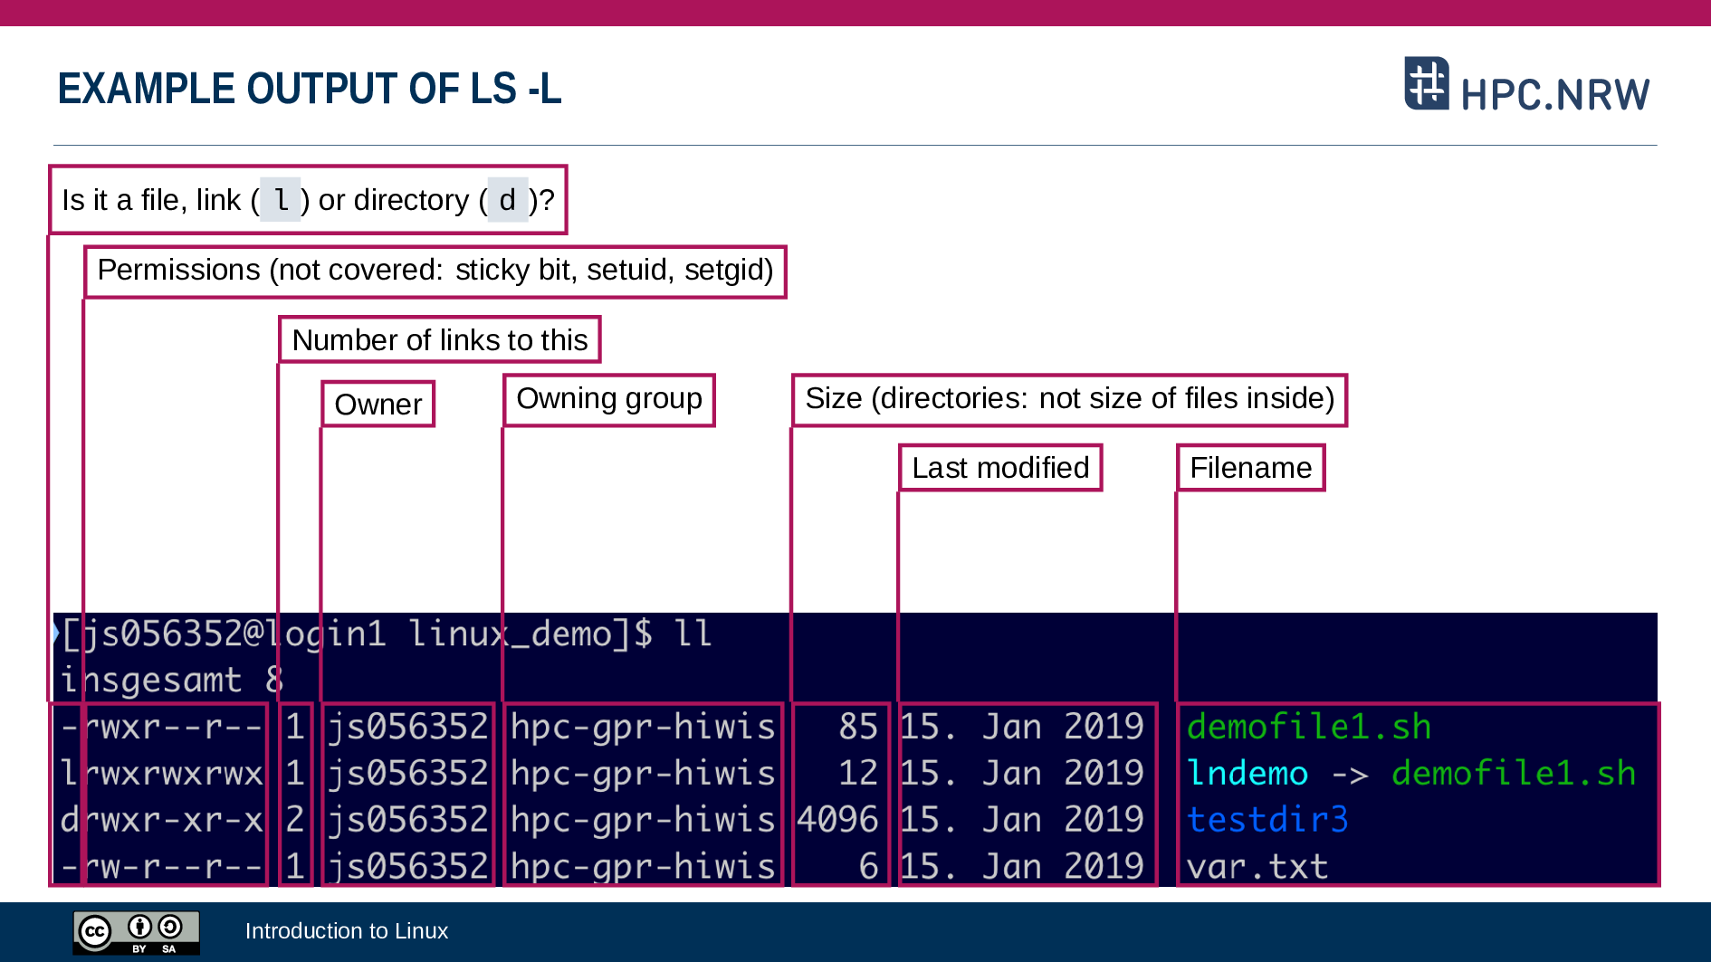This screenshot has height=962, width=1711.
Task: Click the Creative Commons license badge
Action: pyautogui.click(x=136, y=932)
